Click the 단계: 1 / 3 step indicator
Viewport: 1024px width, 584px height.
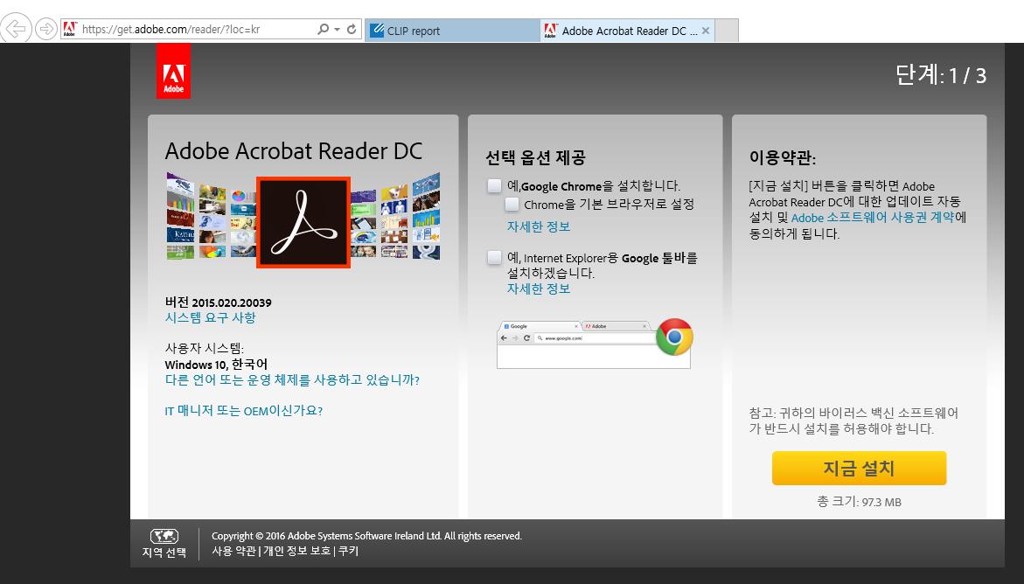click(x=940, y=76)
